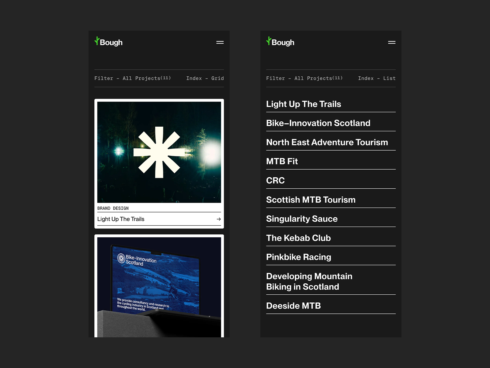Toggle the Index – List view switch
The height and width of the screenshot is (368, 490).
(x=377, y=79)
